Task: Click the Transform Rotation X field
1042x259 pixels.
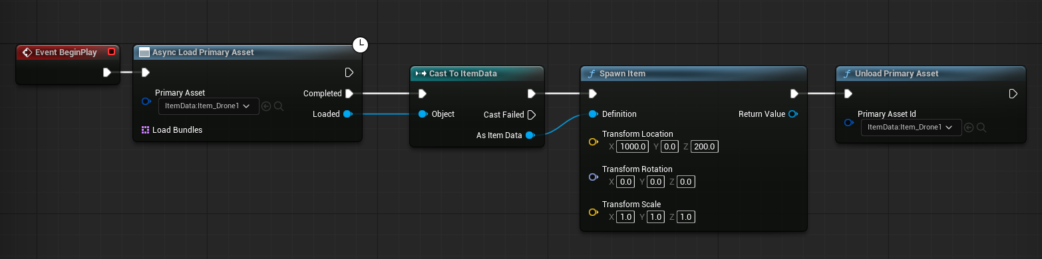Action: (x=625, y=182)
